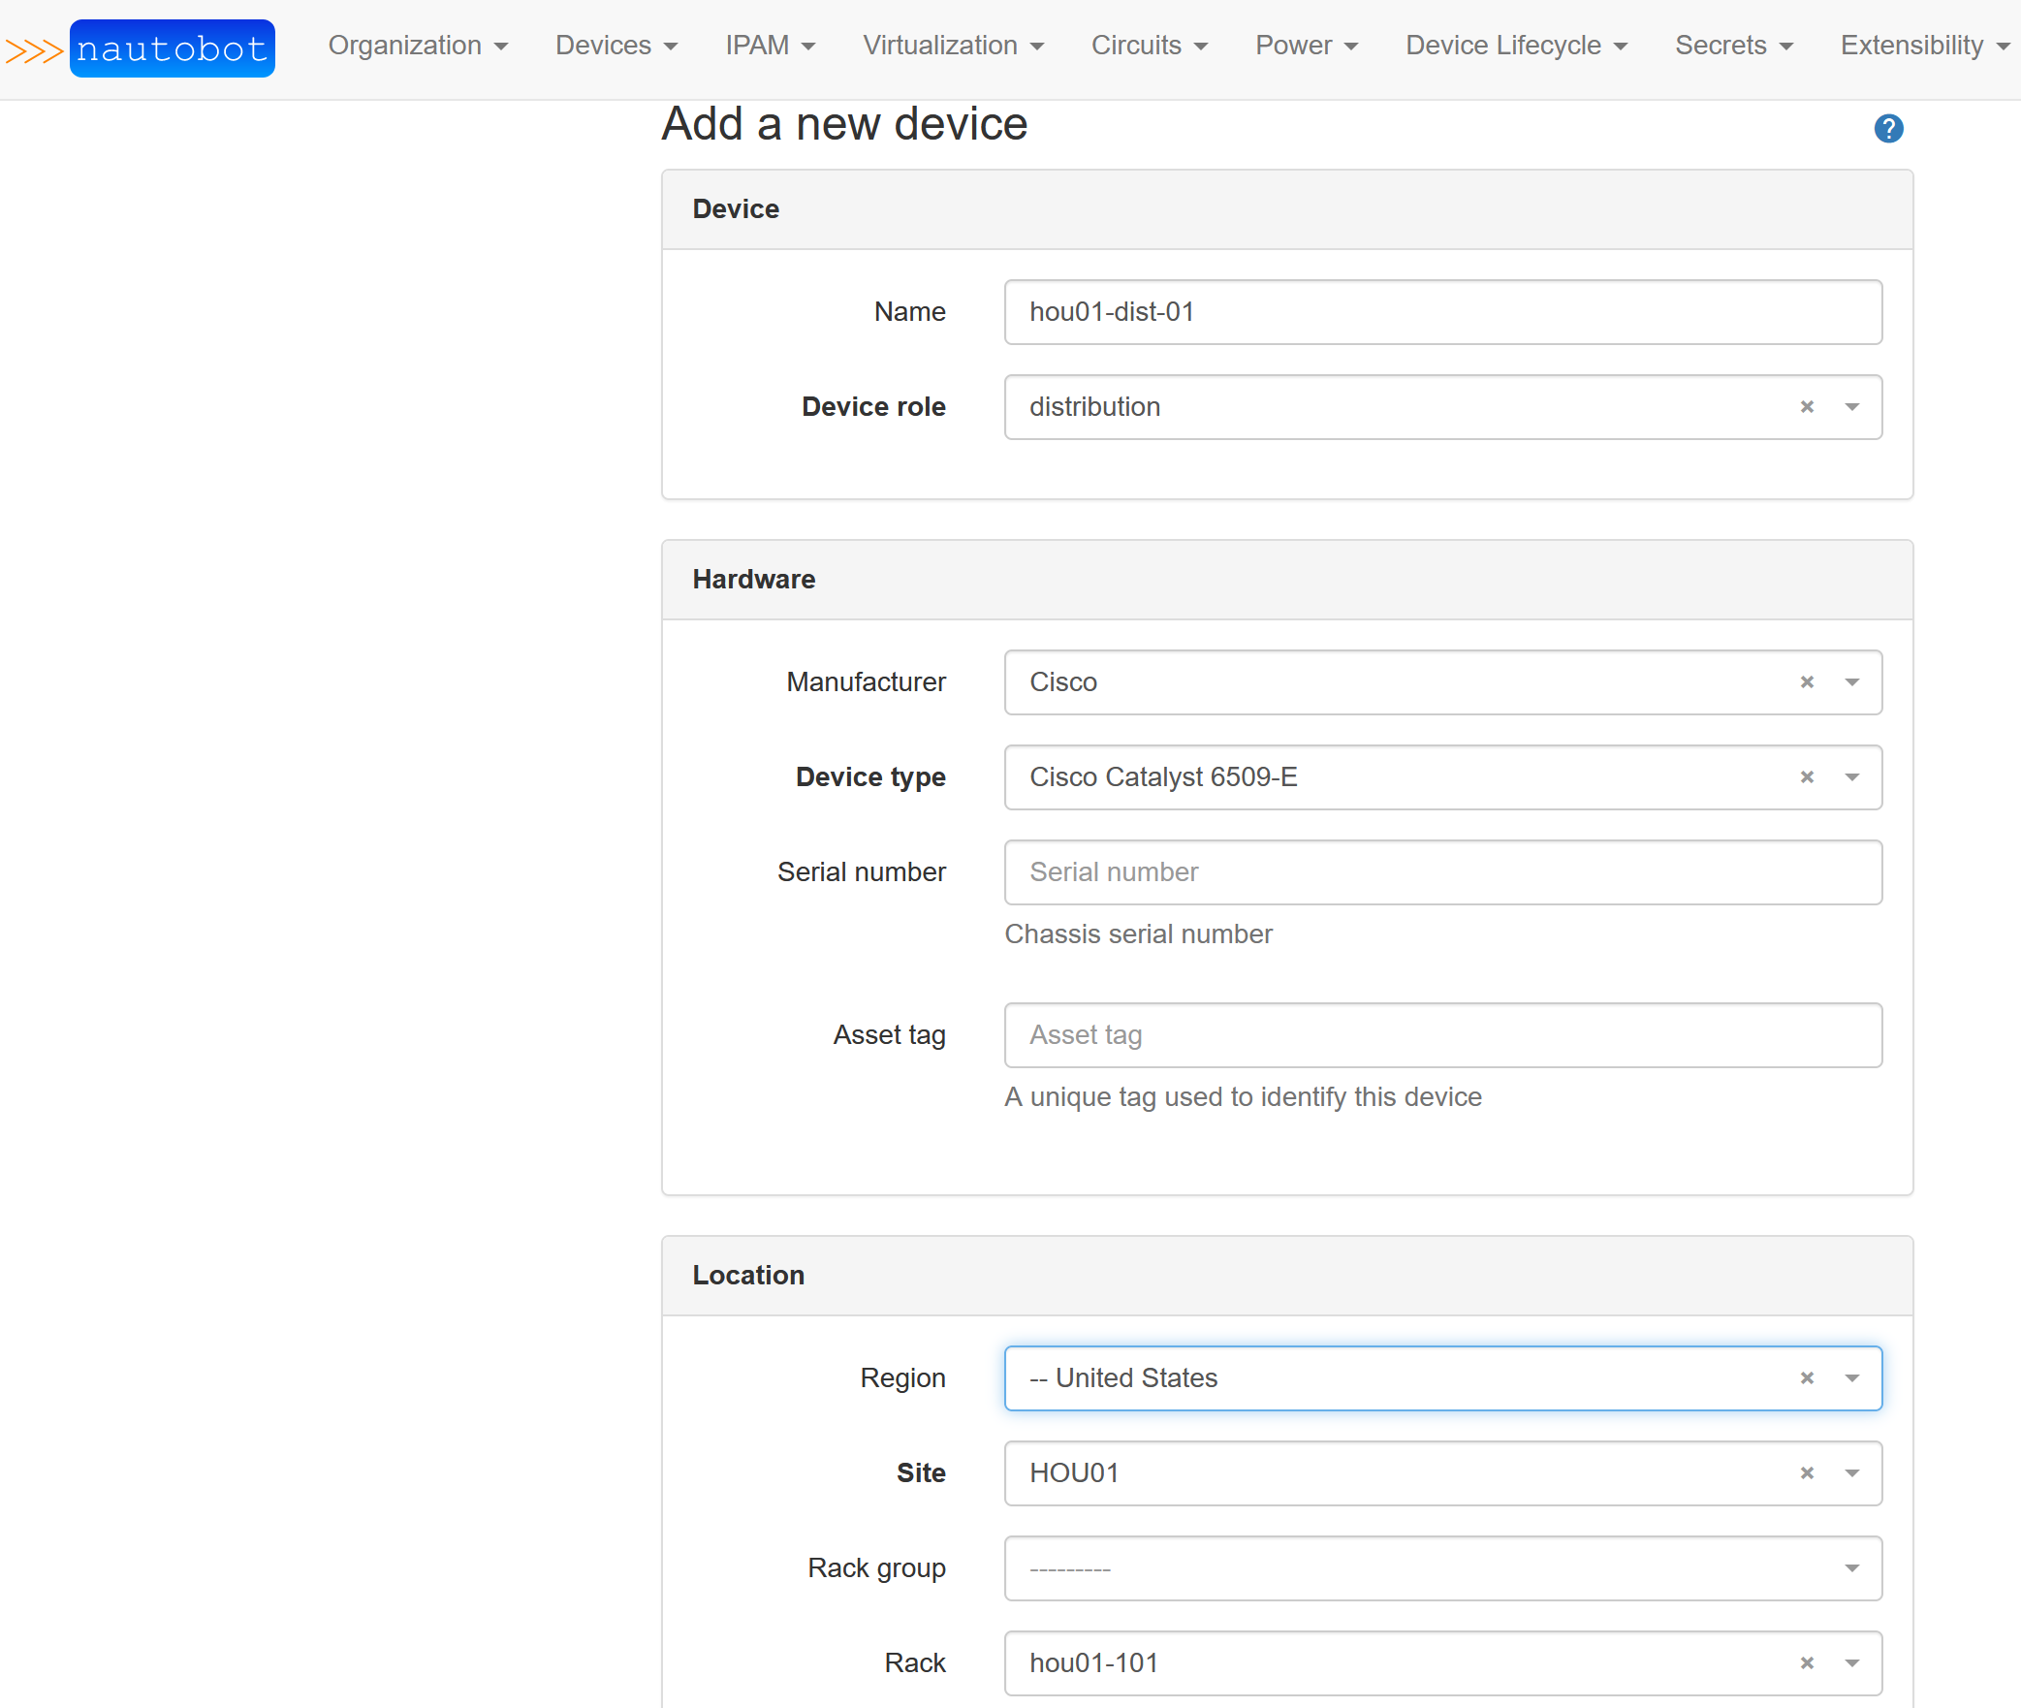2021x1708 pixels.
Task: Open the Organization menu
Action: pyautogui.click(x=417, y=46)
